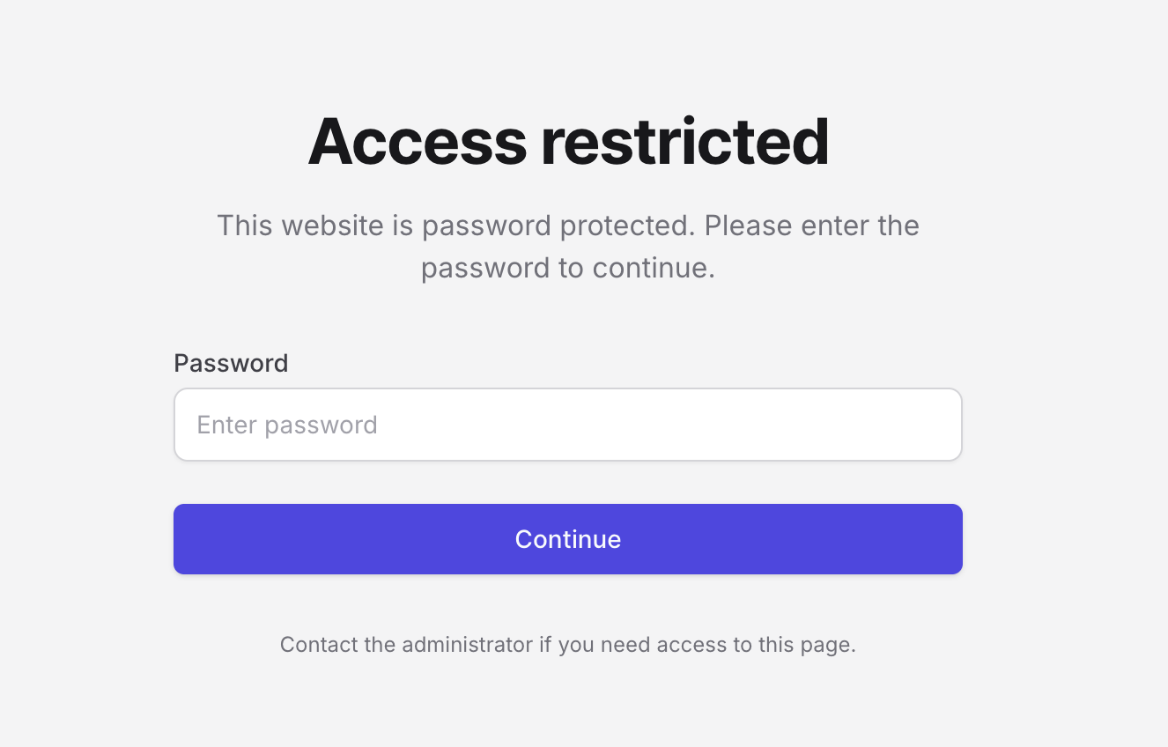Click the word "restricted" in the heading
Screen dimensions: 1168x747
pos(684,141)
